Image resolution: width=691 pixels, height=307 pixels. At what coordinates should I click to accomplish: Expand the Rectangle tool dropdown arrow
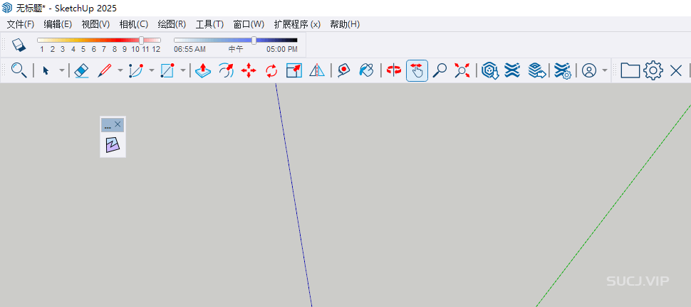[x=183, y=70]
